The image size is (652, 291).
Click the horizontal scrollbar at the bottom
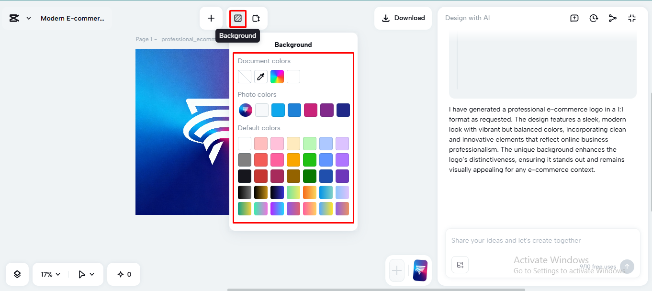[376, 290]
